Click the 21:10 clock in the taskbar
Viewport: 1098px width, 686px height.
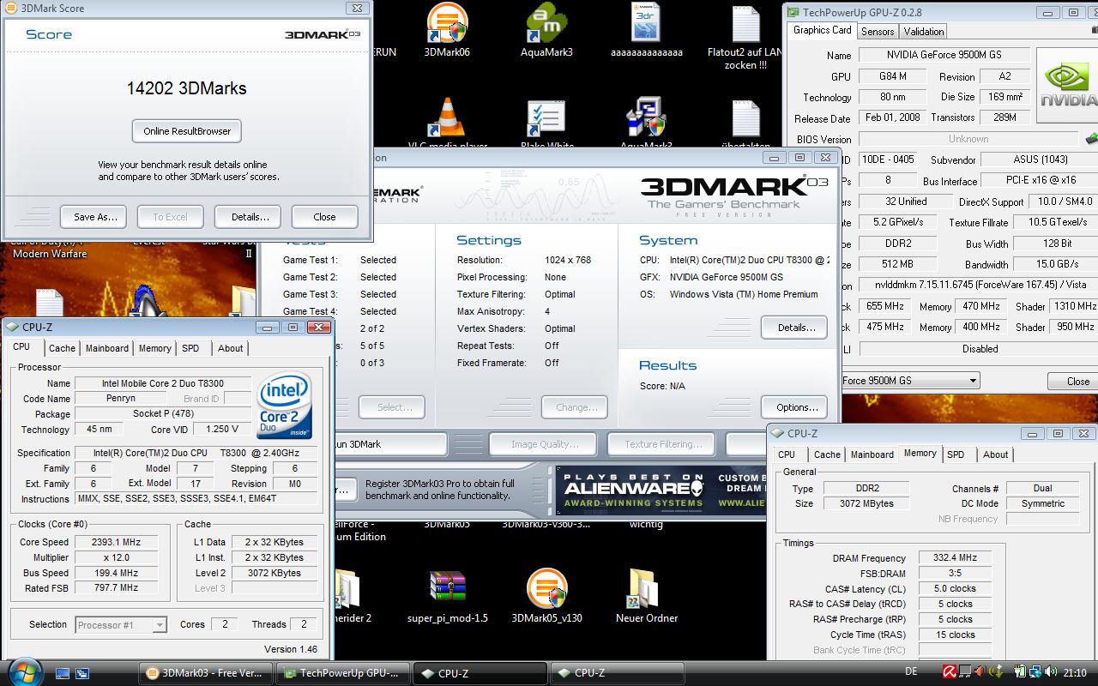click(1075, 672)
